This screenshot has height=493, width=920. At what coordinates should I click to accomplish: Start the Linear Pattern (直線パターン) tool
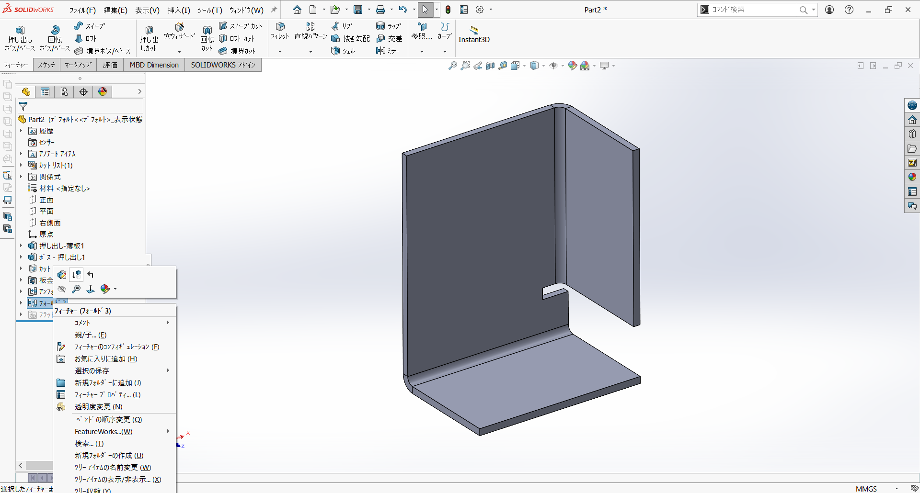pyautogui.click(x=310, y=31)
